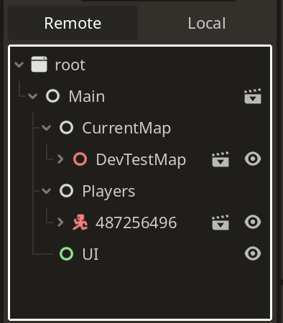Click the red DevTestMap node icon

pos(80,159)
